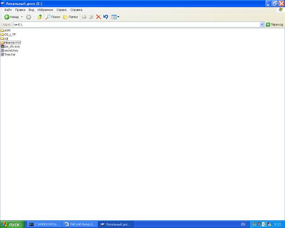This screenshot has width=285, height=228.
Task: Click the address field showing E:\
Action: pos(136,25)
